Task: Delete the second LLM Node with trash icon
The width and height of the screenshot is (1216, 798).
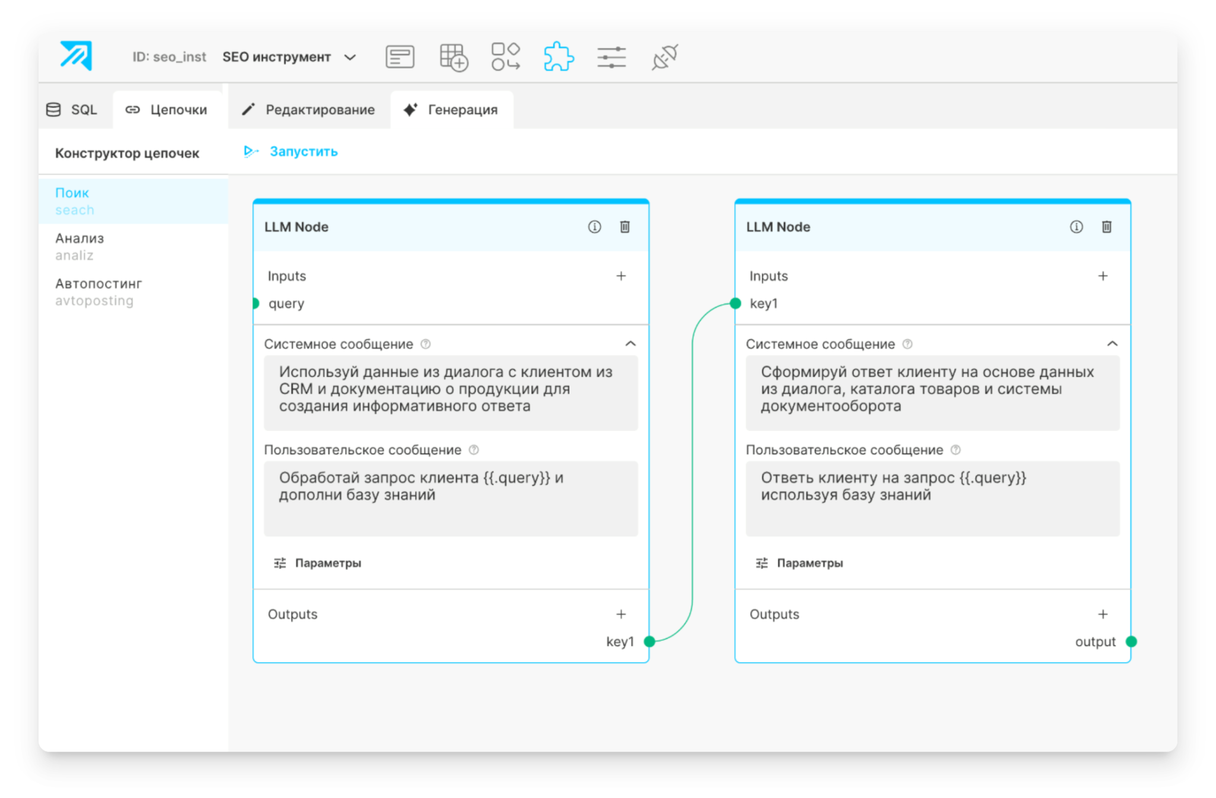Action: coord(1106,227)
